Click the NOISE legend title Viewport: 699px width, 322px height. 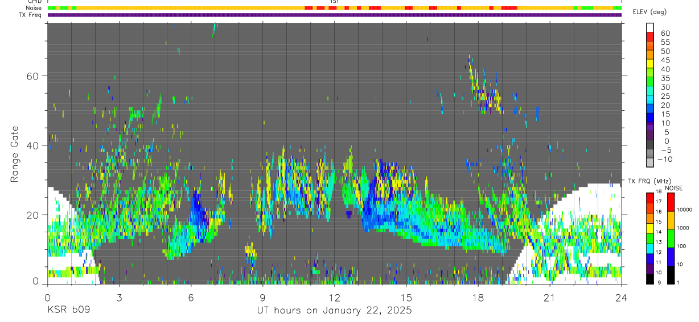coord(673,188)
